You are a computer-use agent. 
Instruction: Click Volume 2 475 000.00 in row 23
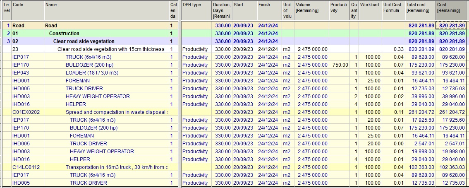coord(312,49)
